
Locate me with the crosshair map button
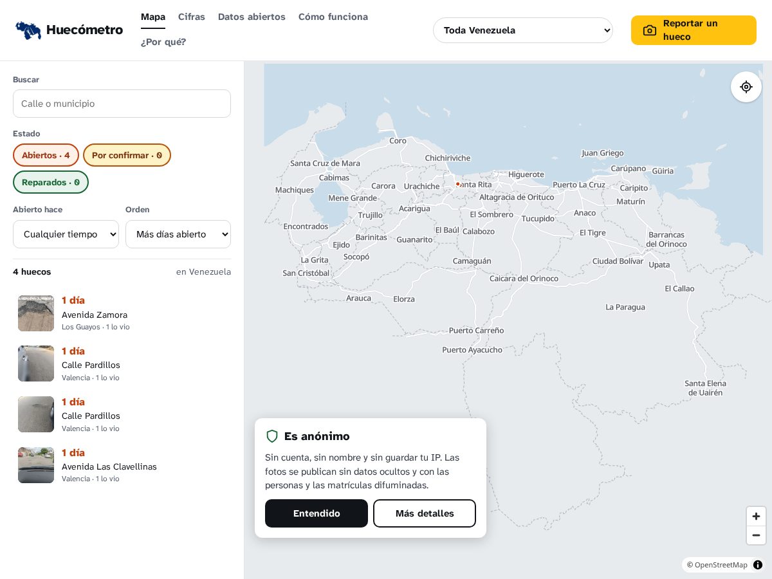pyautogui.click(x=746, y=87)
